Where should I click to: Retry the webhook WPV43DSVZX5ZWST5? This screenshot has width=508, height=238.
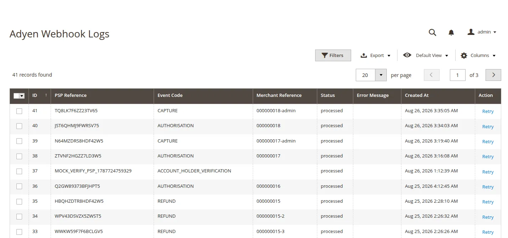point(488,217)
